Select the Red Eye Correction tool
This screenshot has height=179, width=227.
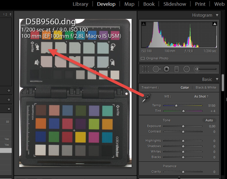coord(166,69)
